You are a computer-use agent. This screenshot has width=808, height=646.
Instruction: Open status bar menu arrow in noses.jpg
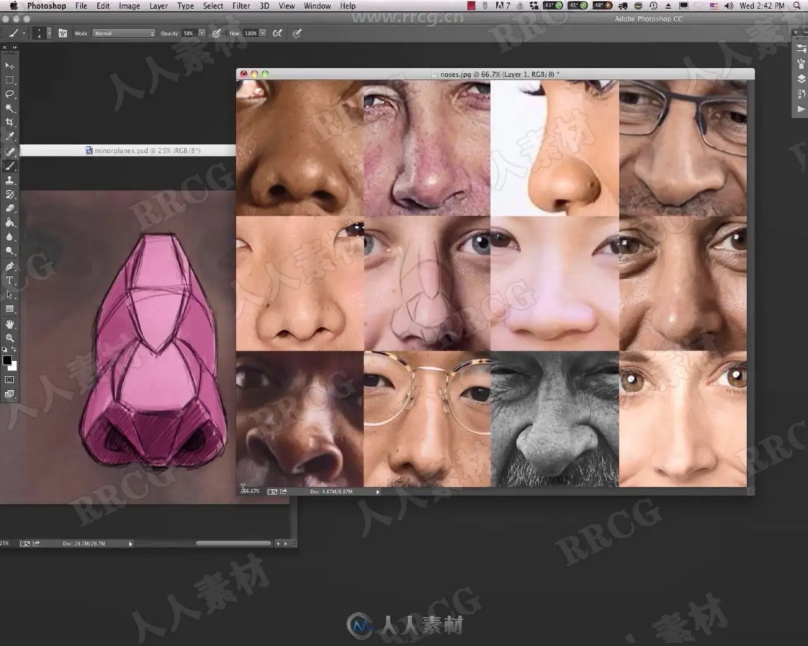377,491
